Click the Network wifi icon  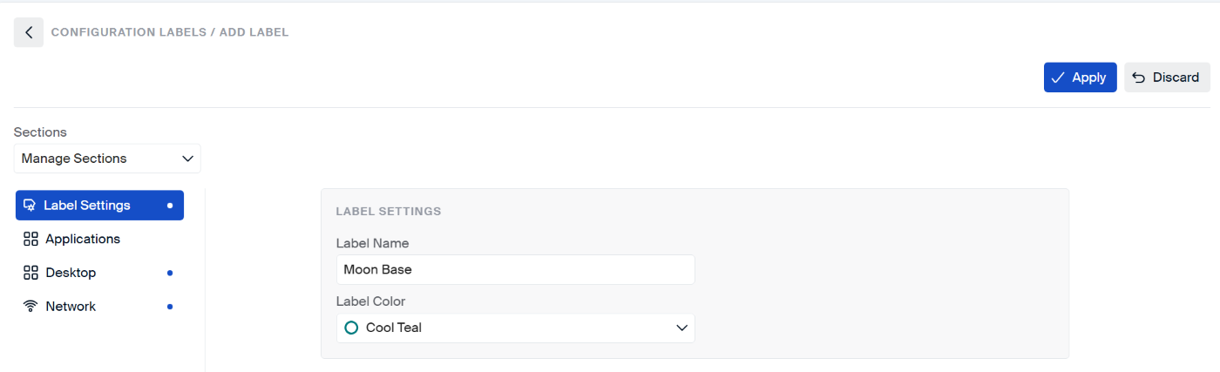pos(30,307)
